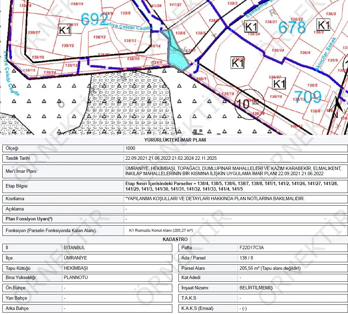Click the north arrow compass symbol
The width and height of the screenshot is (348, 314).
pos(336,107)
